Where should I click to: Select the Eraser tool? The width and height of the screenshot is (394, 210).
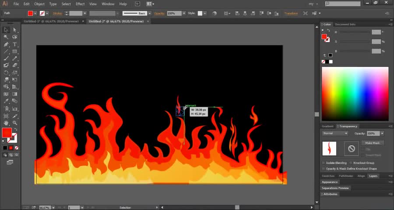14,65
